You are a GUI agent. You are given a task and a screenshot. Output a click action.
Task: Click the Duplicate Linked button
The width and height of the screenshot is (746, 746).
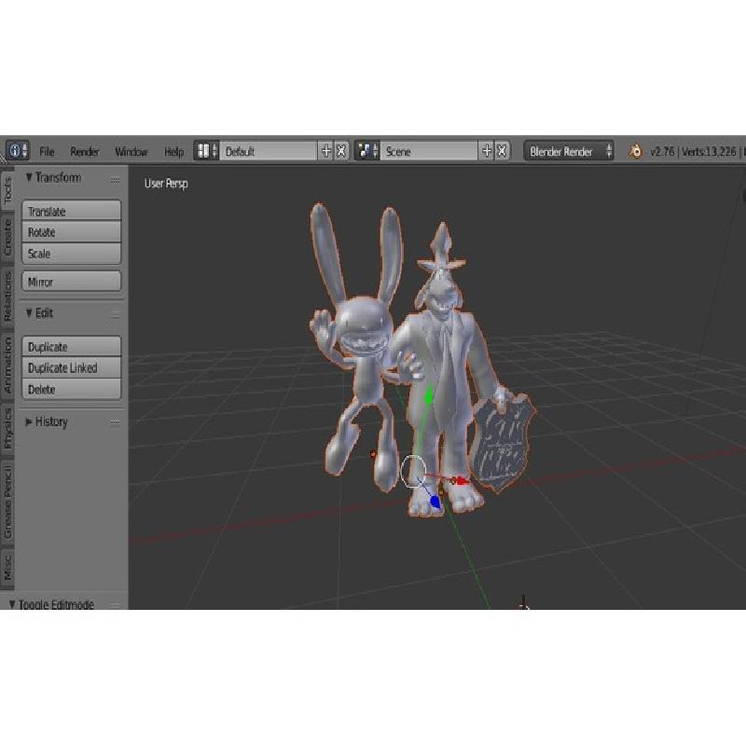(x=72, y=367)
